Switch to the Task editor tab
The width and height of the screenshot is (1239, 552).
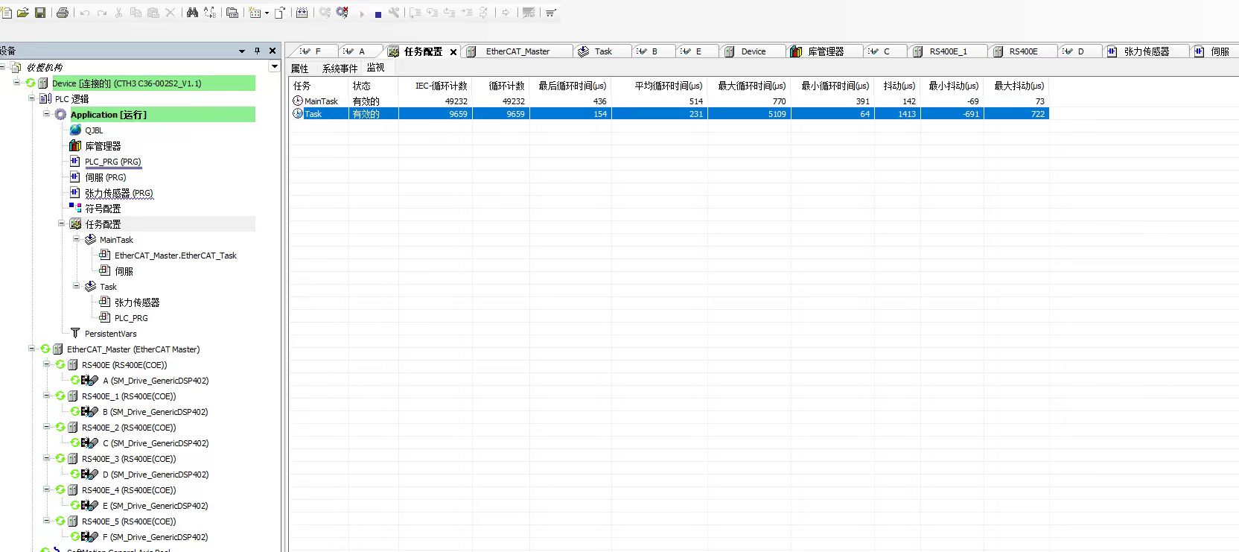coord(602,51)
